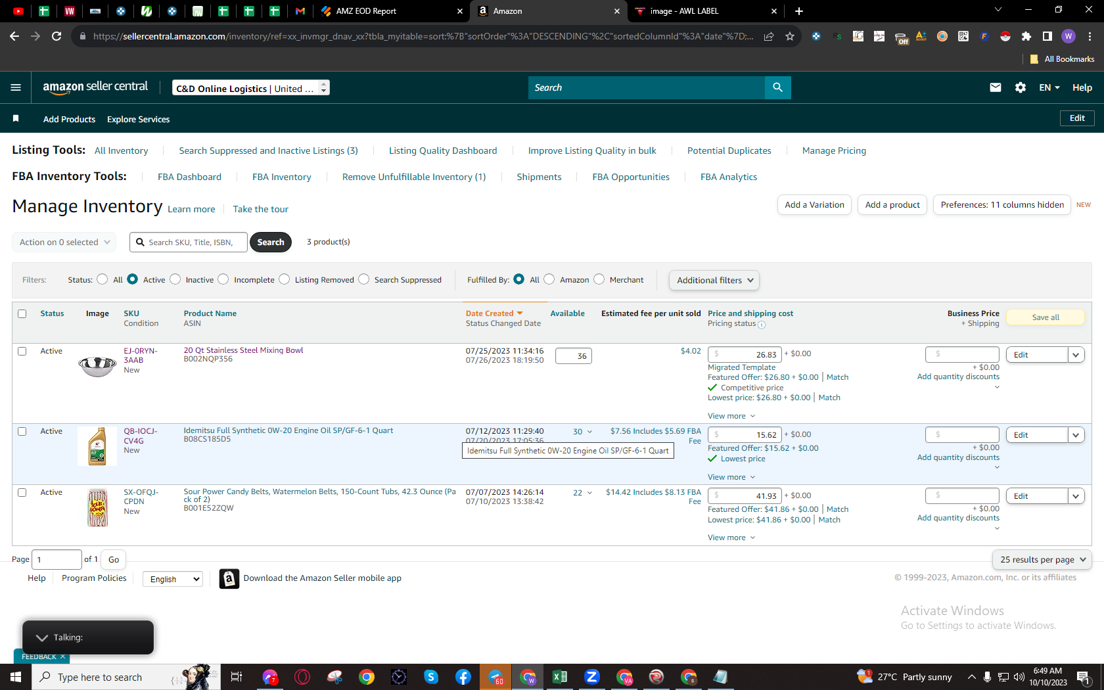
Task: Click the bookmark flag icon beside Add Products
Action: pyautogui.click(x=16, y=118)
